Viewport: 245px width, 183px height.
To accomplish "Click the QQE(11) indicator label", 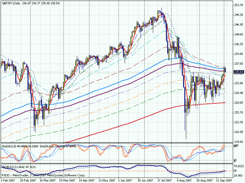I will pyautogui.click(x=7, y=167).
